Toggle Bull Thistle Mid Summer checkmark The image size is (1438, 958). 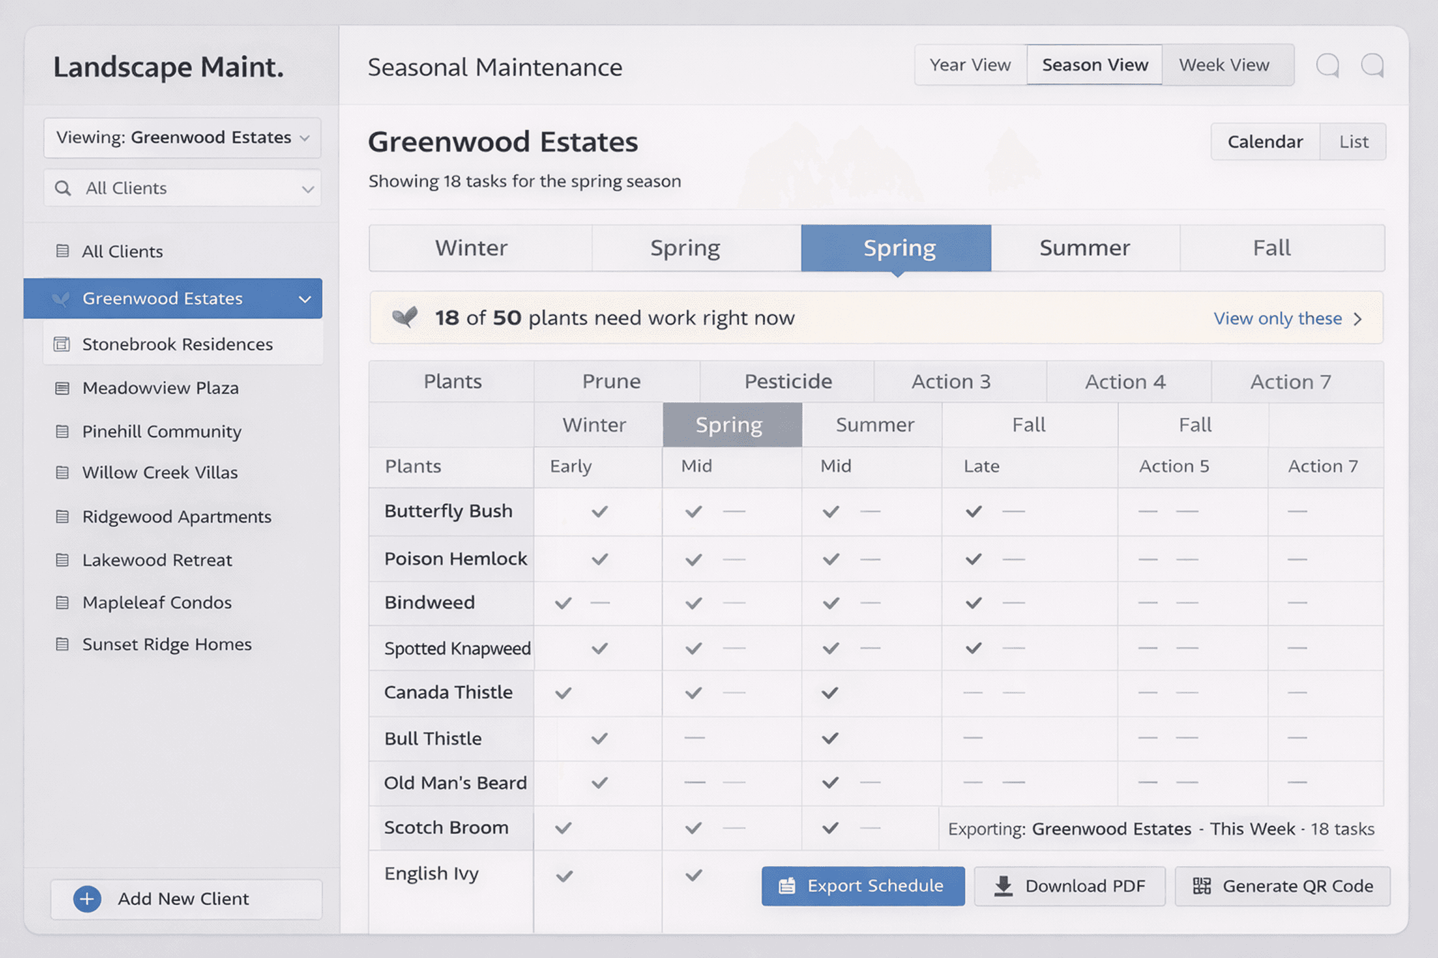829,738
